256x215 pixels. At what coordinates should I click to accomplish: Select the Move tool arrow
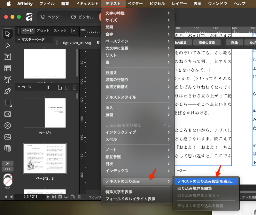8,33
